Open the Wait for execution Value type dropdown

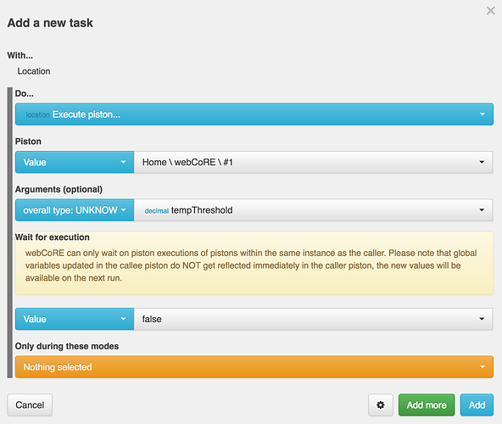point(75,319)
